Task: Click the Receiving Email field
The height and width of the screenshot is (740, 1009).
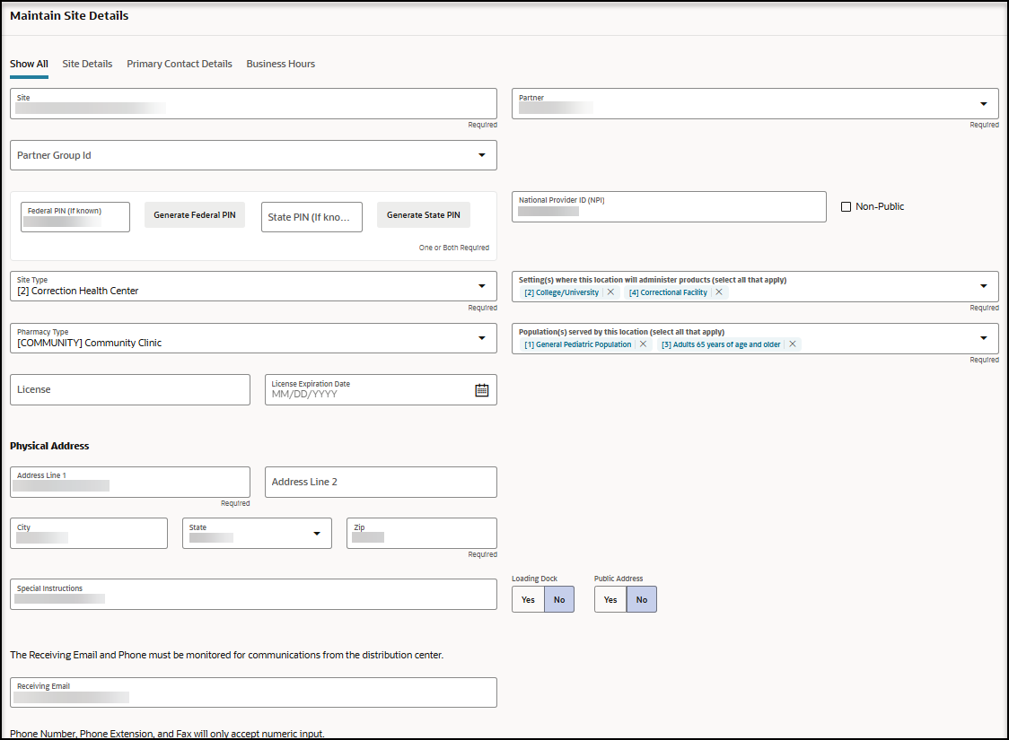Action: [x=253, y=692]
